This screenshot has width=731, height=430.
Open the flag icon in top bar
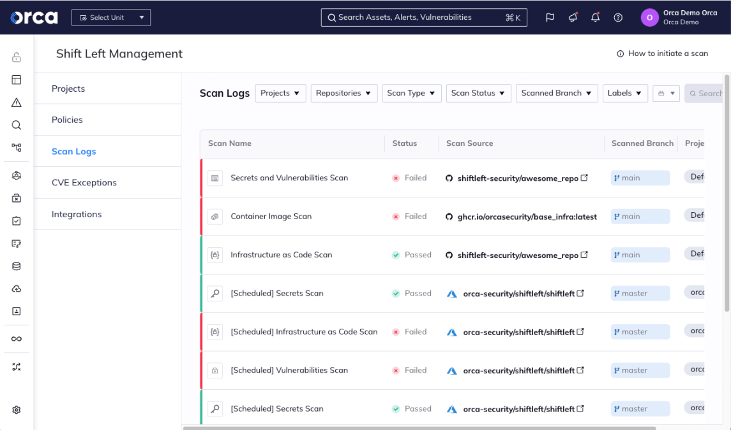click(550, 18)
